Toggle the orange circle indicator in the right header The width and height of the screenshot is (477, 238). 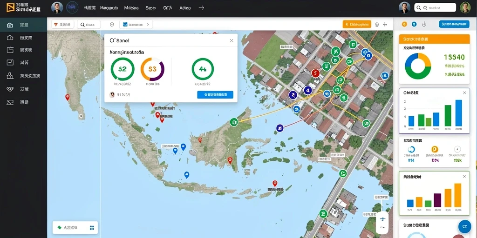[404, 24]
